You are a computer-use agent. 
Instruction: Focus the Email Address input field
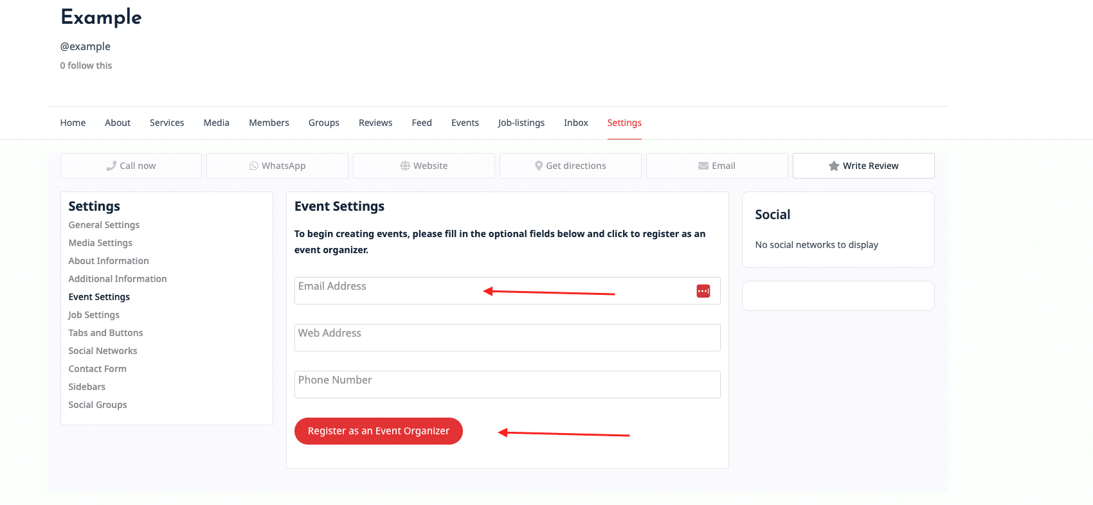click(507, 291)
